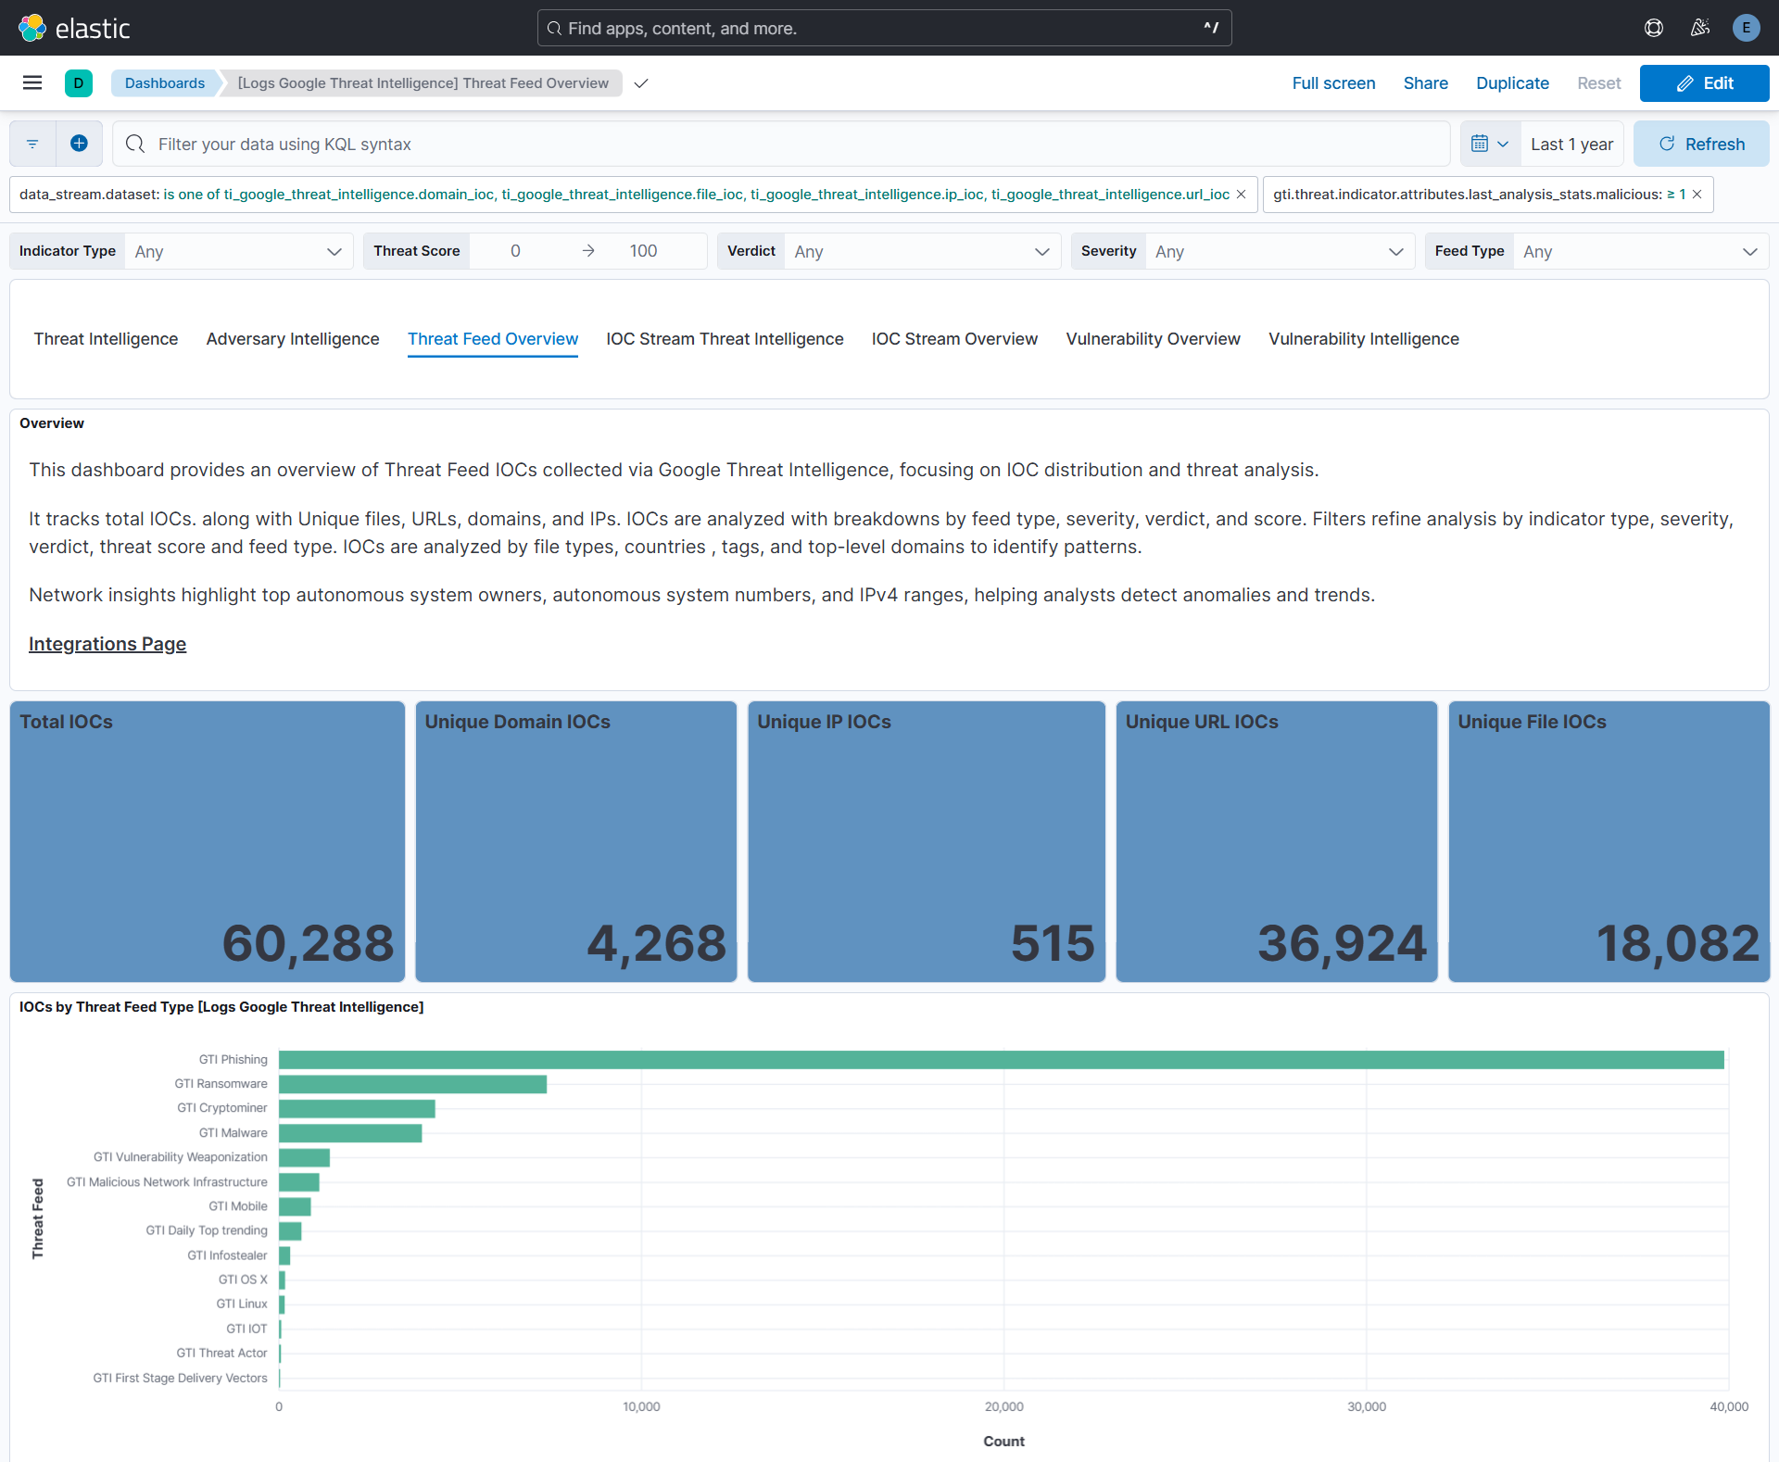The height and width of the screenshot is (1462, 1779).
Task: Click the GTI Linux axis label
Action: 242,1304
